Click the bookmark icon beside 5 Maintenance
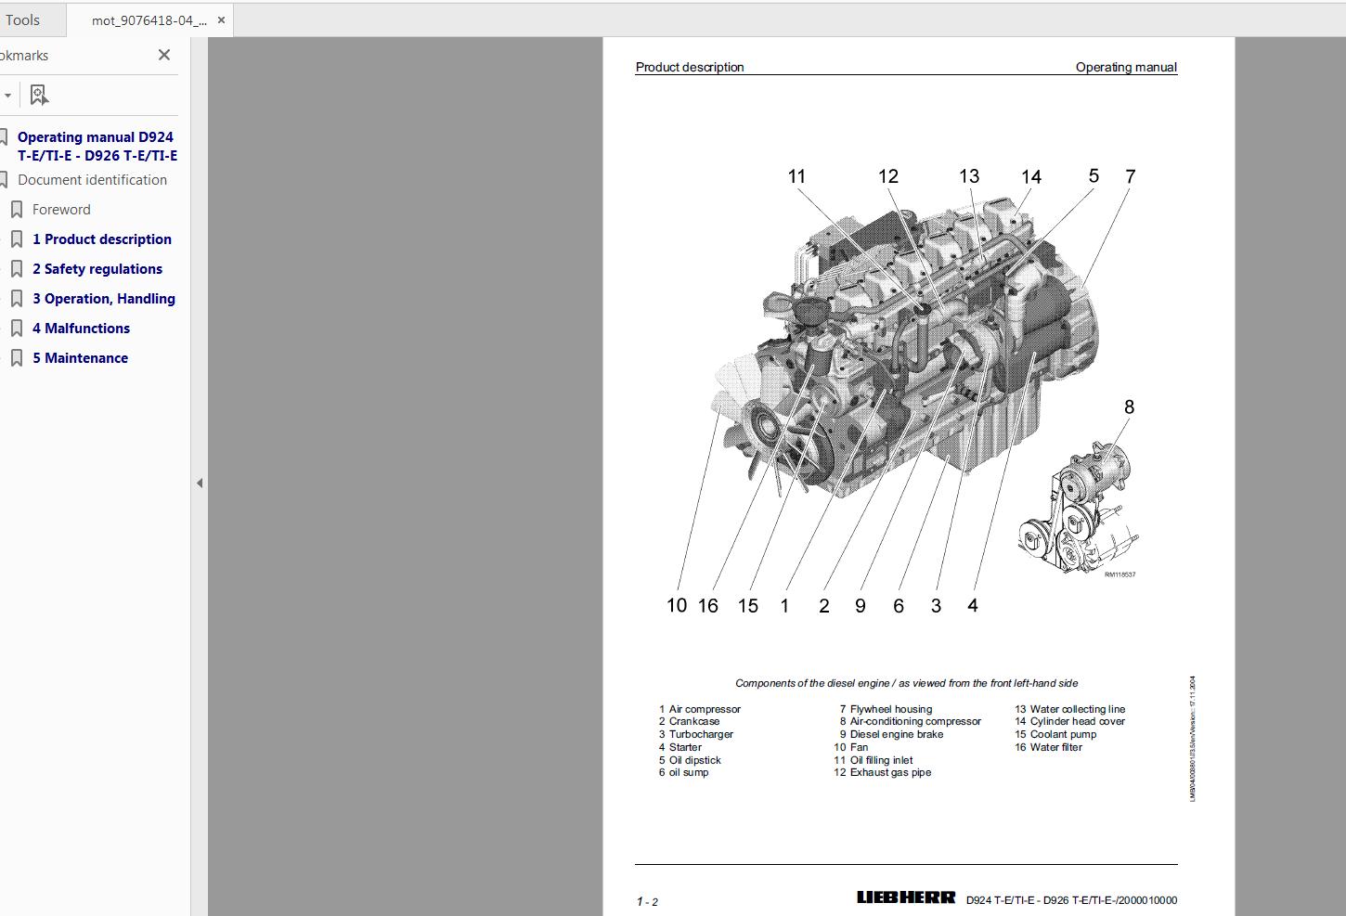 17,357
